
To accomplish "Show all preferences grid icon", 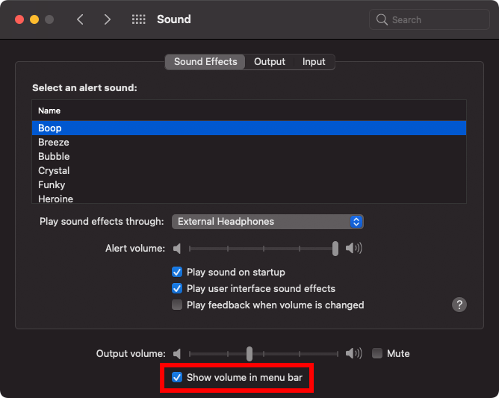I will 139,19.
